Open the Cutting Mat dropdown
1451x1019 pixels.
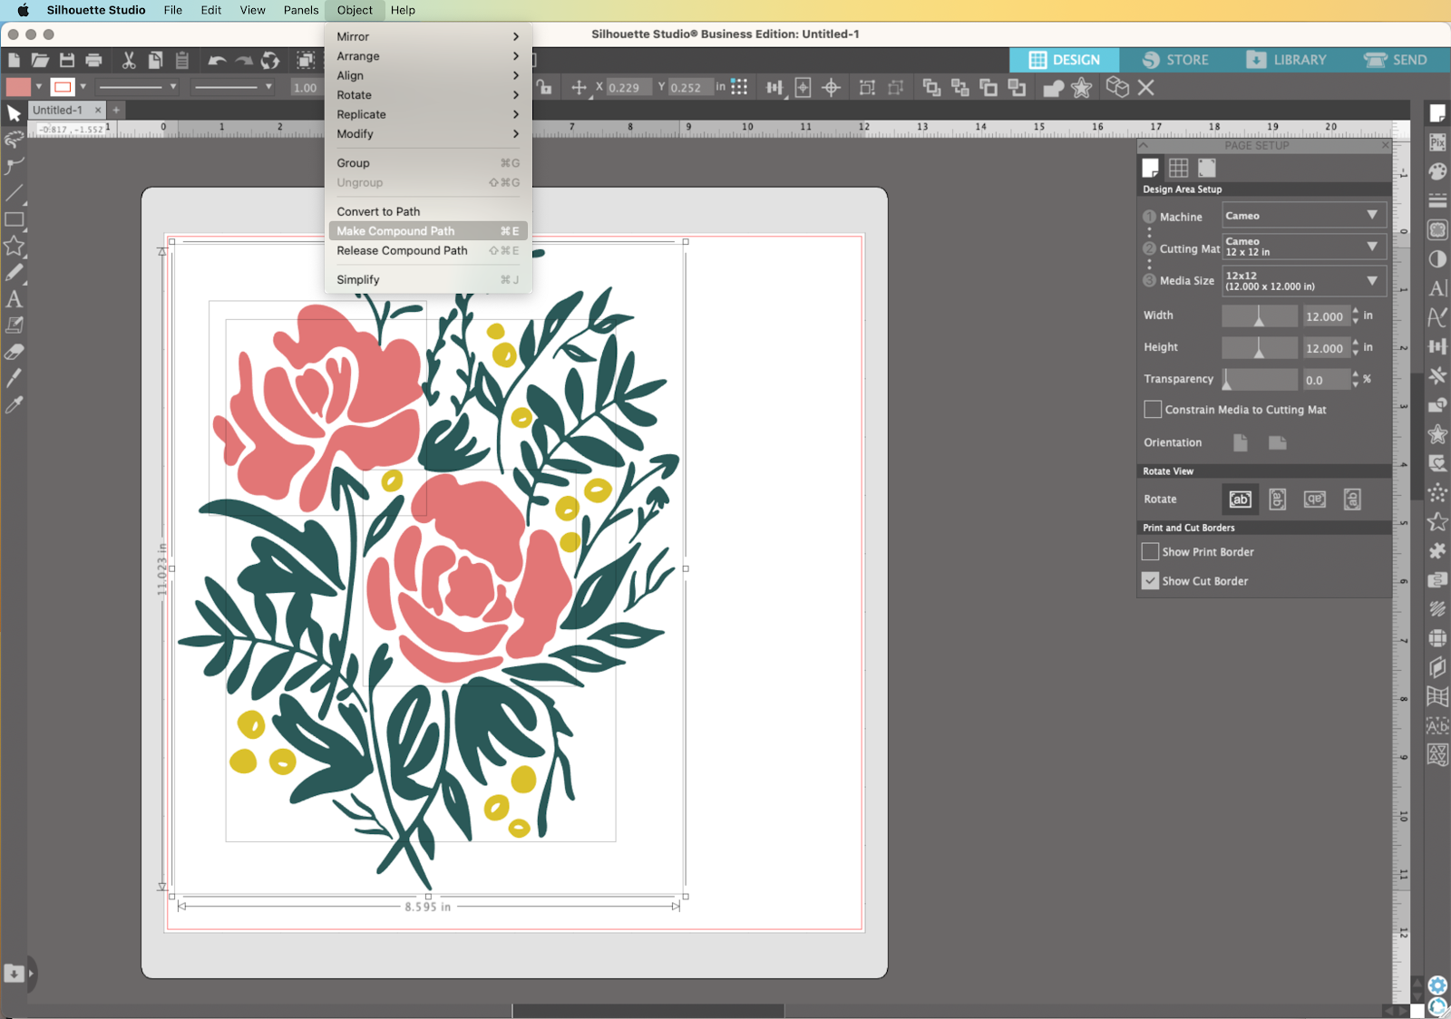coord(1303,247)
